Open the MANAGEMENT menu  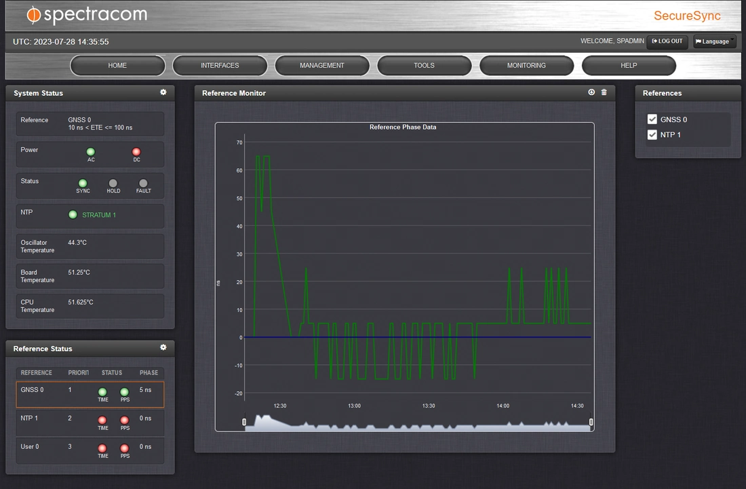click(x=322, y=66)
